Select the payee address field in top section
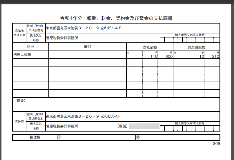The height and width of the screenshot is (160, 234). 84,28
